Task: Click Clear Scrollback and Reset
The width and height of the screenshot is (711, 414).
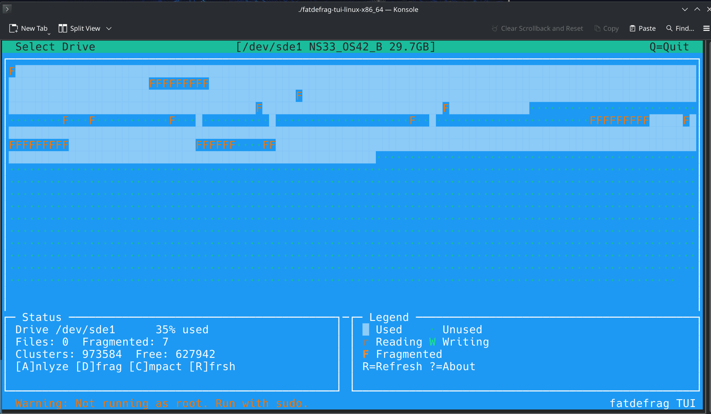Action: (x=537, y=28)
